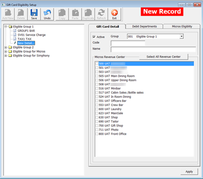Click the document icon beside TAX1 TAX
The width and height of the screenshot is (203, 179).
coord(15,39)
